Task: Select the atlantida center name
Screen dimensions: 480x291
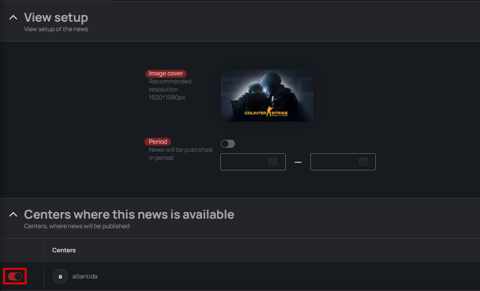Action: [x=85, y=276]
